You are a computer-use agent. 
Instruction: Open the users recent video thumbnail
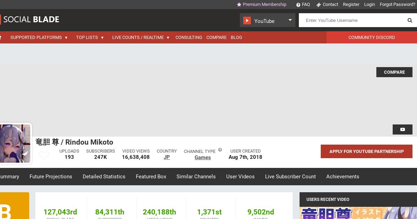tap(358, 213)
